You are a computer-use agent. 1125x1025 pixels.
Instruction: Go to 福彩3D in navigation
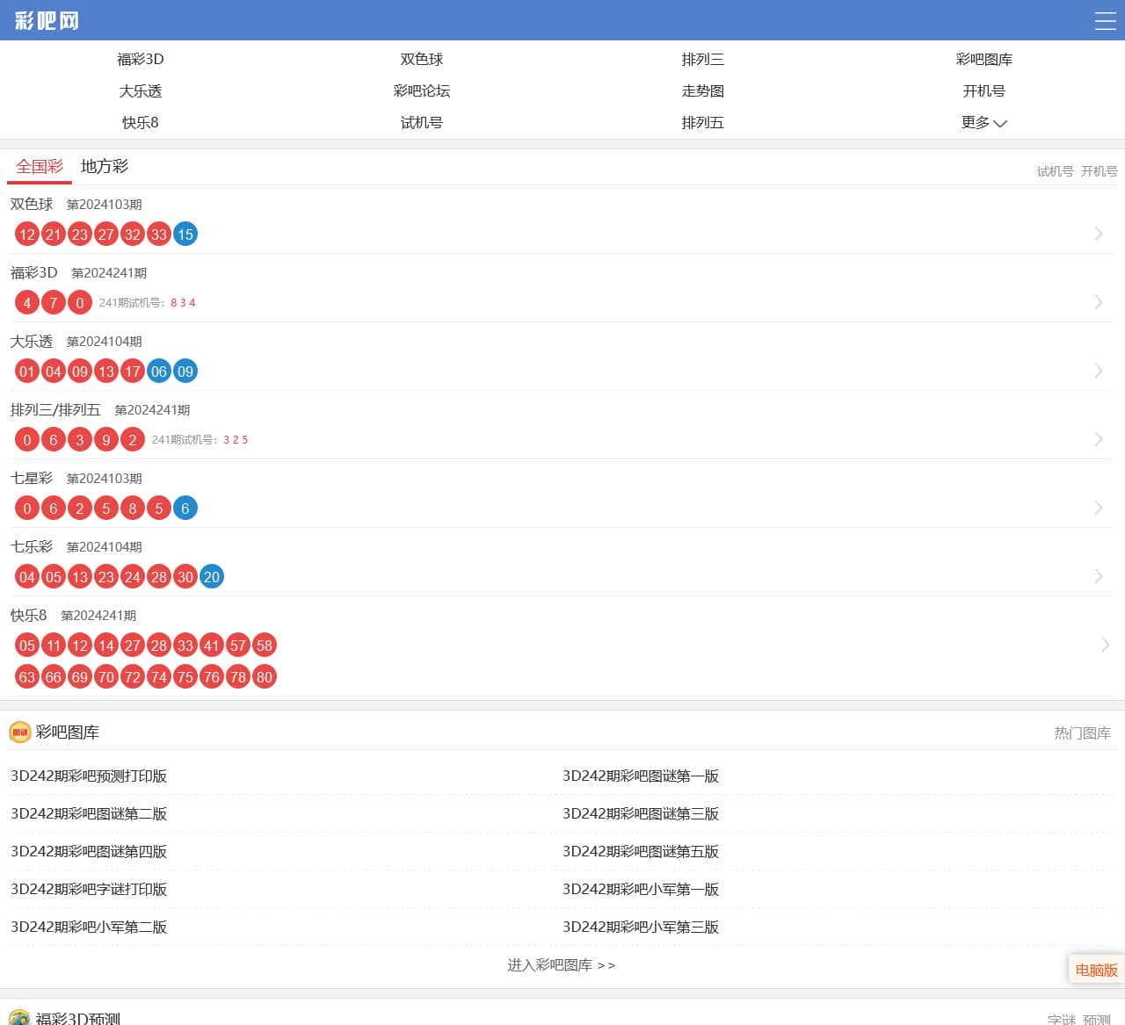point(141,59)
